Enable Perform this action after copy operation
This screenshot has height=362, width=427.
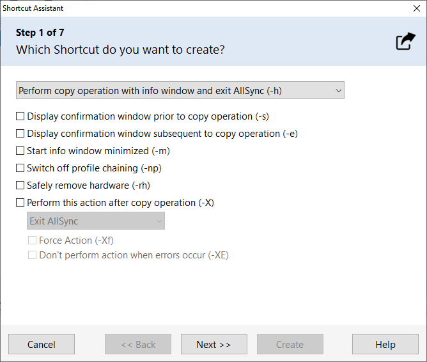(x=20, y=203)
